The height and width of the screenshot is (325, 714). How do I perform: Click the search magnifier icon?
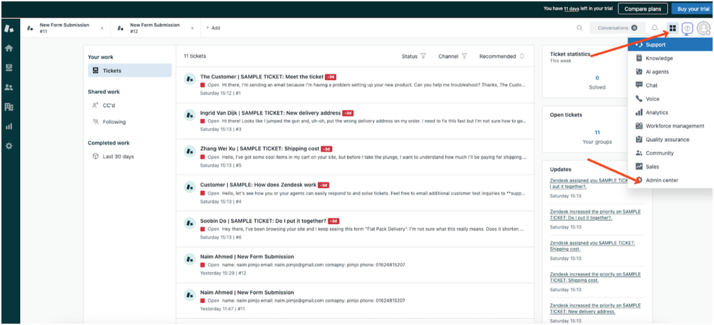point(580,28)
